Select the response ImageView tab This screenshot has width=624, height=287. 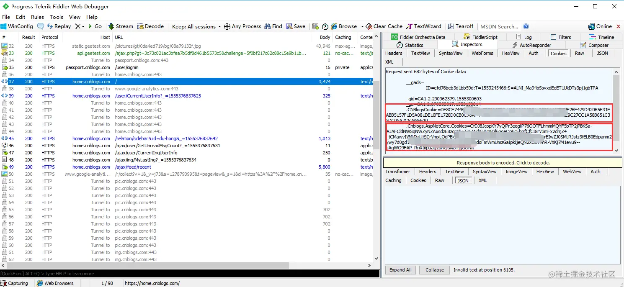pos(516,172)
